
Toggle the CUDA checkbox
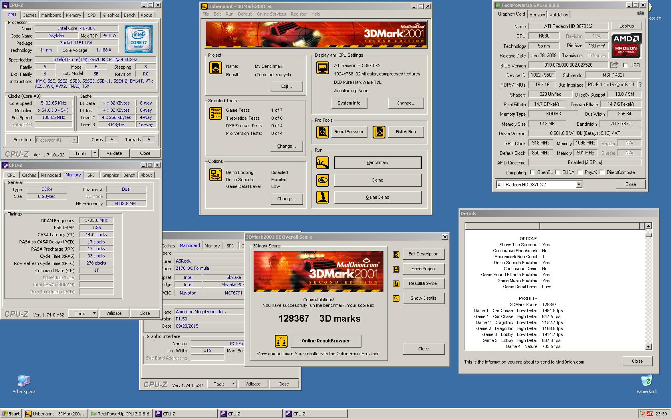point(557,172)
